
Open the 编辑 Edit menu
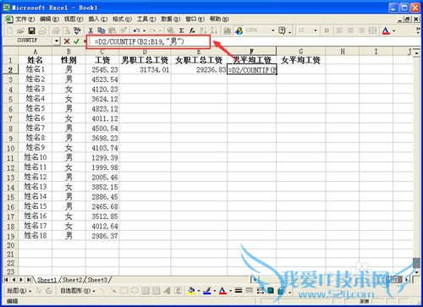coord(49,19)
